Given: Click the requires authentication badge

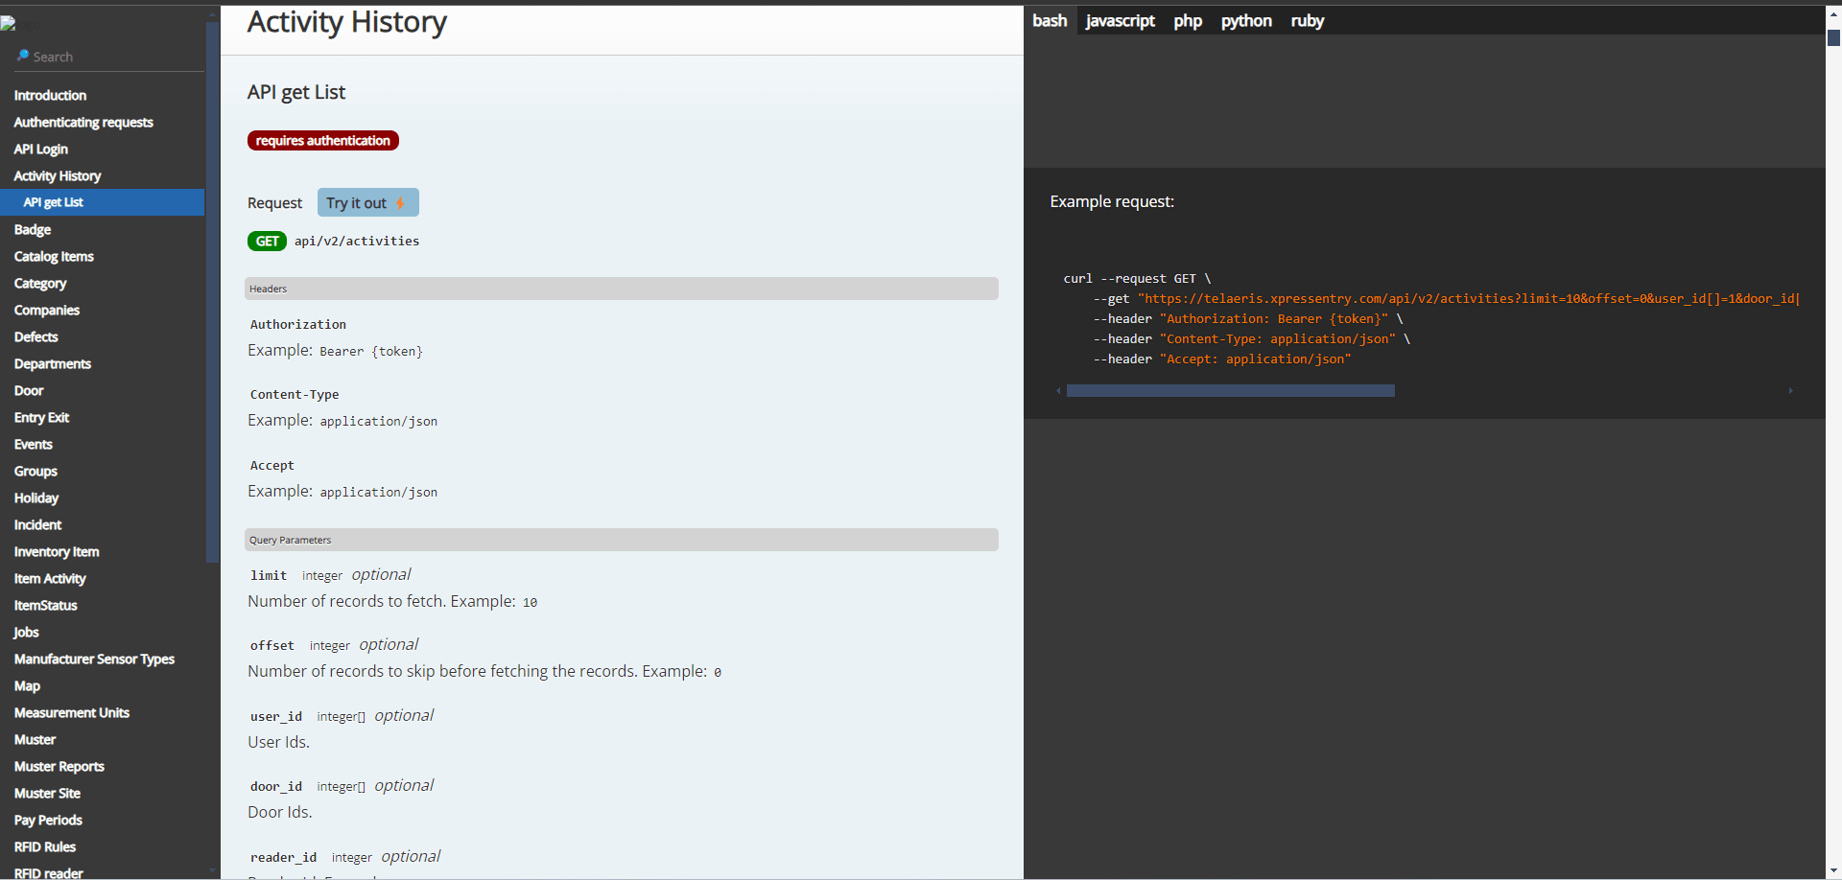Looking at the screenshot, I should pyautogui.click(x=322, y=140).
